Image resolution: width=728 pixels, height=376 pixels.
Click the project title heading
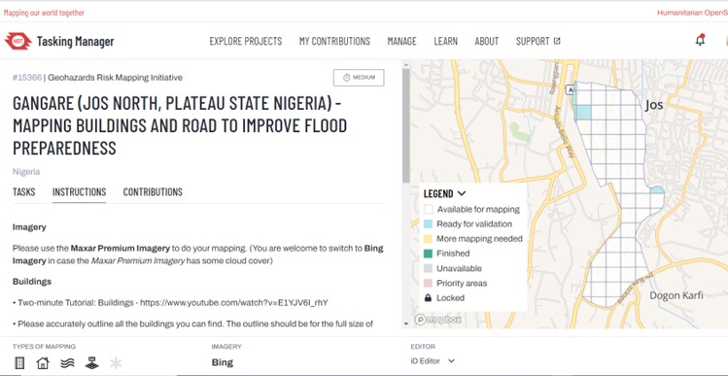point(180,125)
